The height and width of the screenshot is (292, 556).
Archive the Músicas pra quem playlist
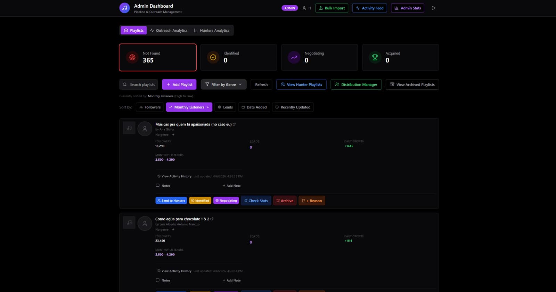[x=285, y=201]
